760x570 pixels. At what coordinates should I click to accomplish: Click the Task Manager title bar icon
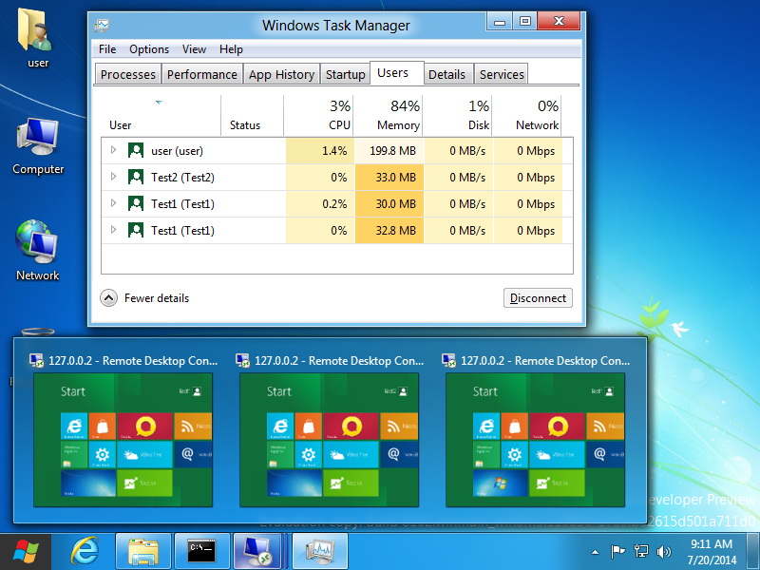point(102,25)
